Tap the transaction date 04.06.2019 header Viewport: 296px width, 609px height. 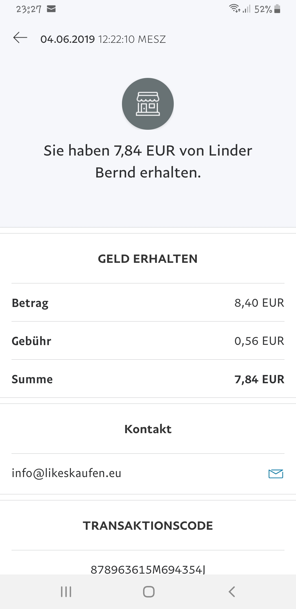[103, 39]
